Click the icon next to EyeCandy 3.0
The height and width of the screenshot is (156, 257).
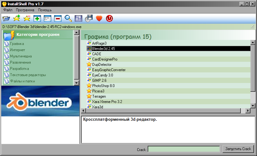pos(89,75)
